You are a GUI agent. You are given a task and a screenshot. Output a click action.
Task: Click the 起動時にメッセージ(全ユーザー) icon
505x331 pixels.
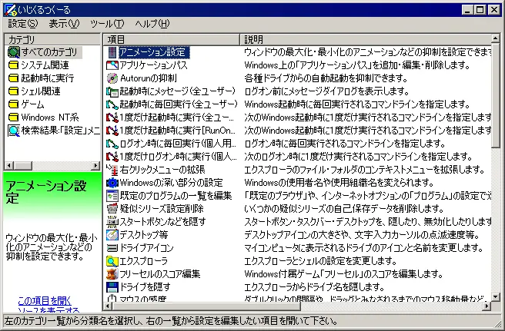pyautogui.click(x=112, y=91)
